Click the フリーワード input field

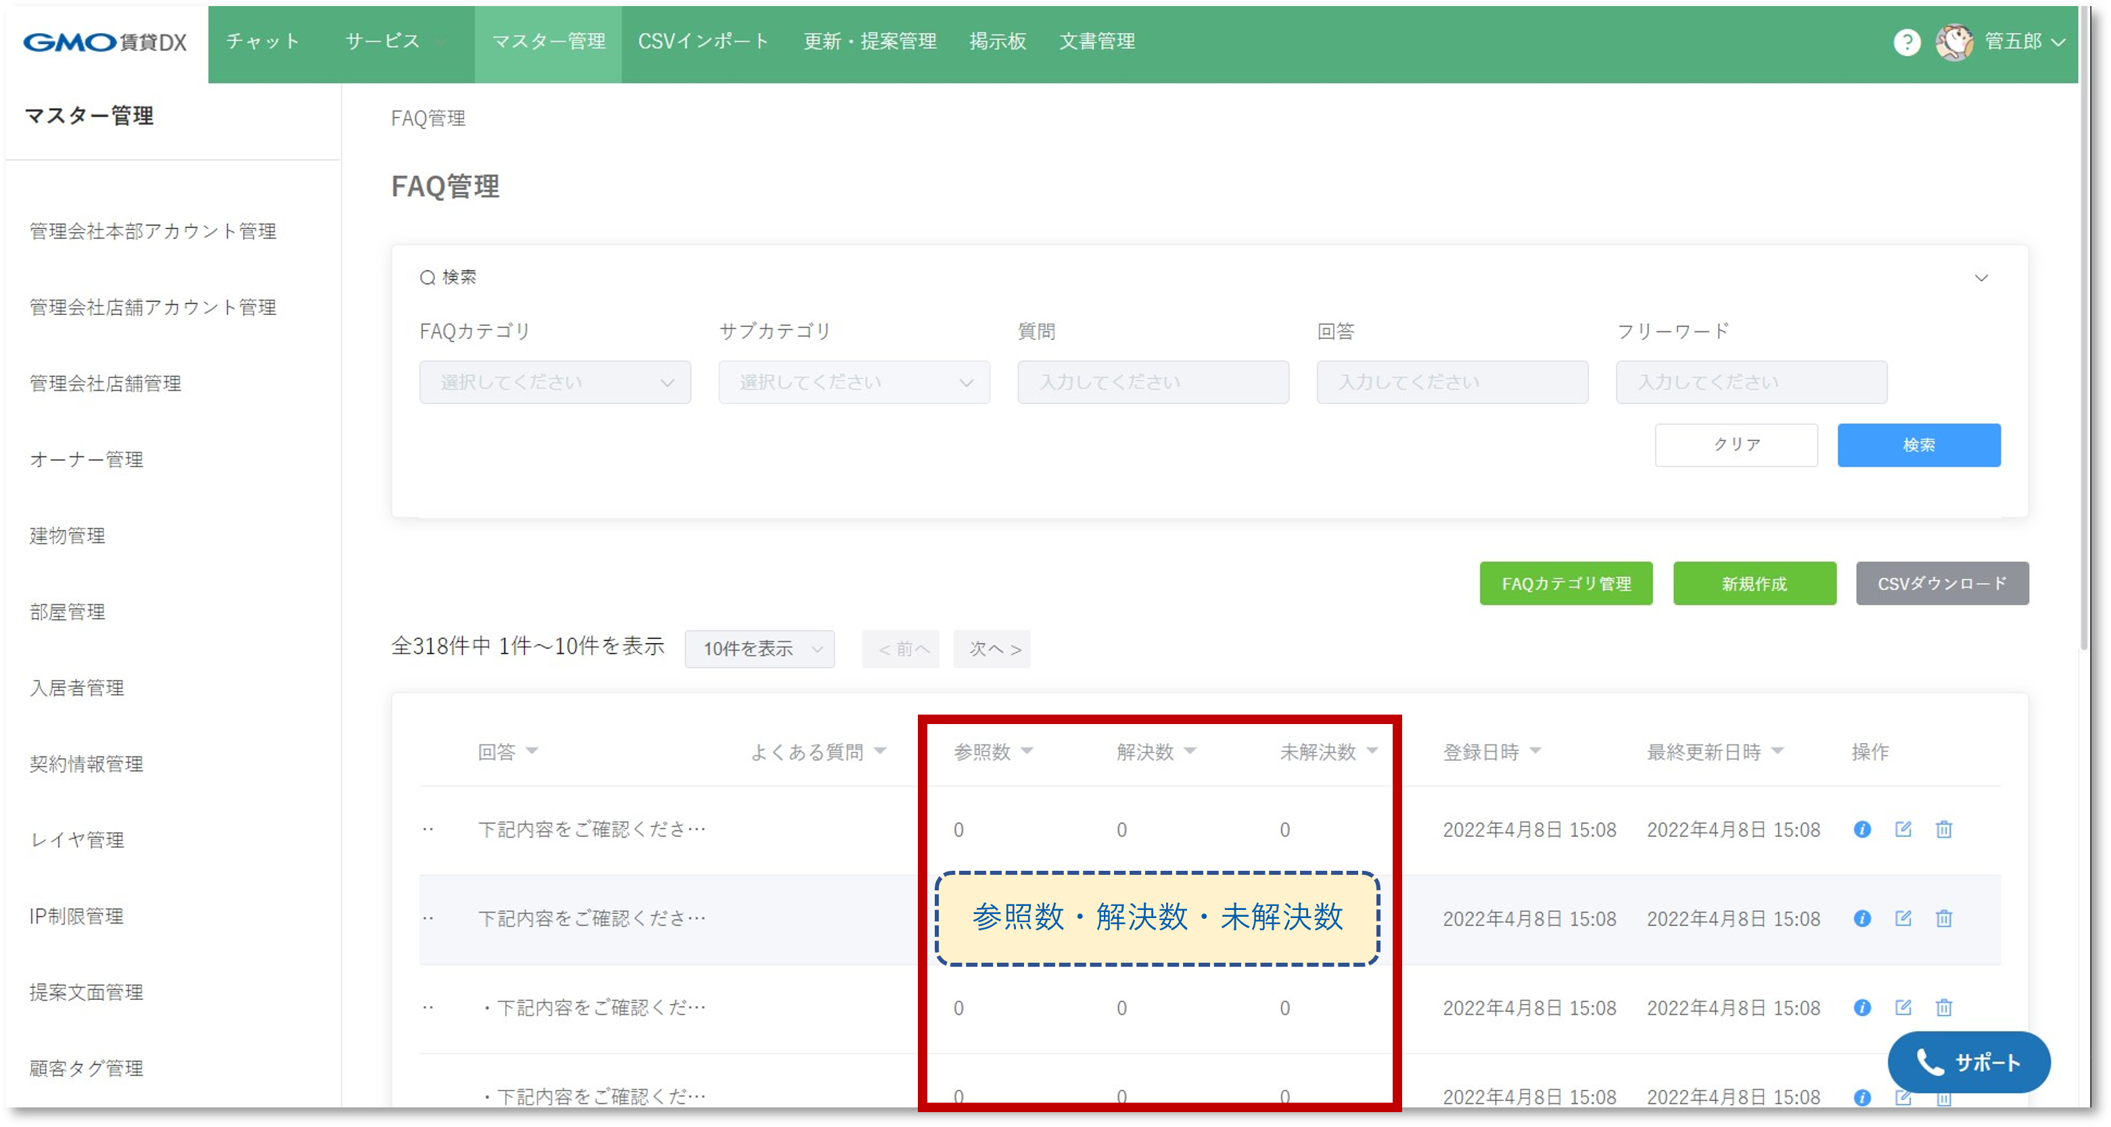point(1750,383)
